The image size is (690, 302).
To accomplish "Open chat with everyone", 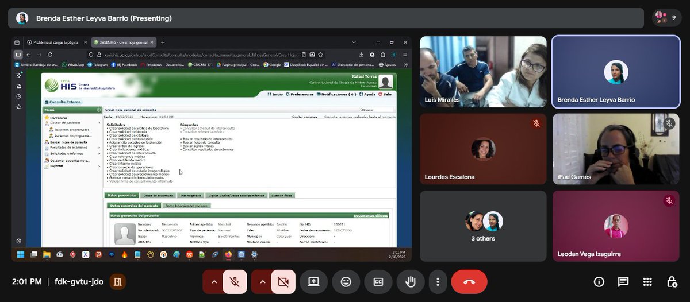I will pos(623,282).
